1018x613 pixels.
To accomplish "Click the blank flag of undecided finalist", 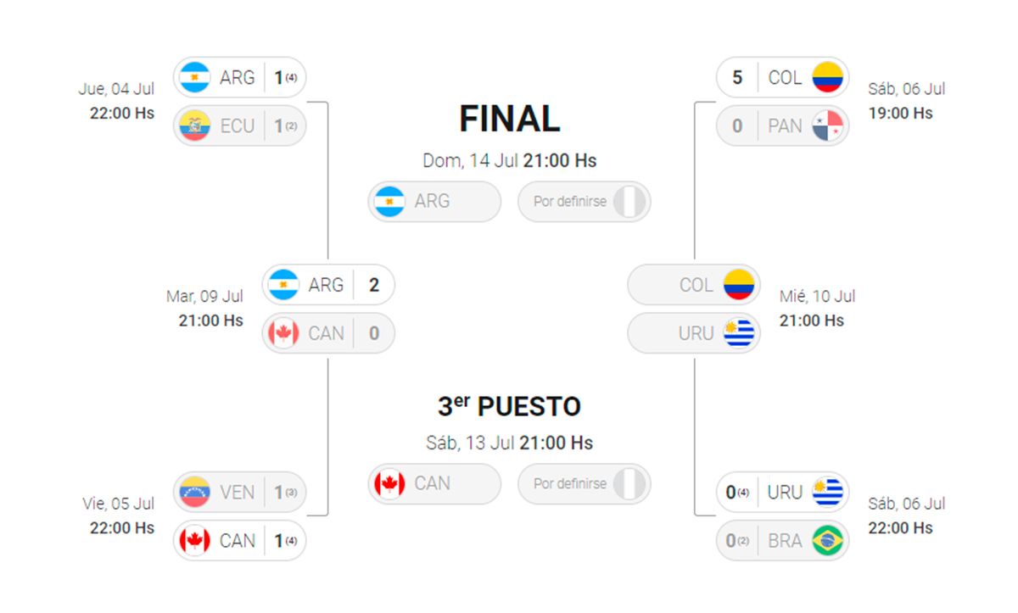I will click(x=629, y=202).
